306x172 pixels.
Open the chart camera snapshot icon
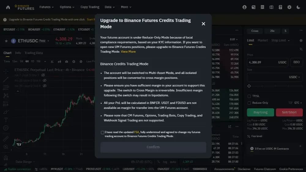click(66, 61)
